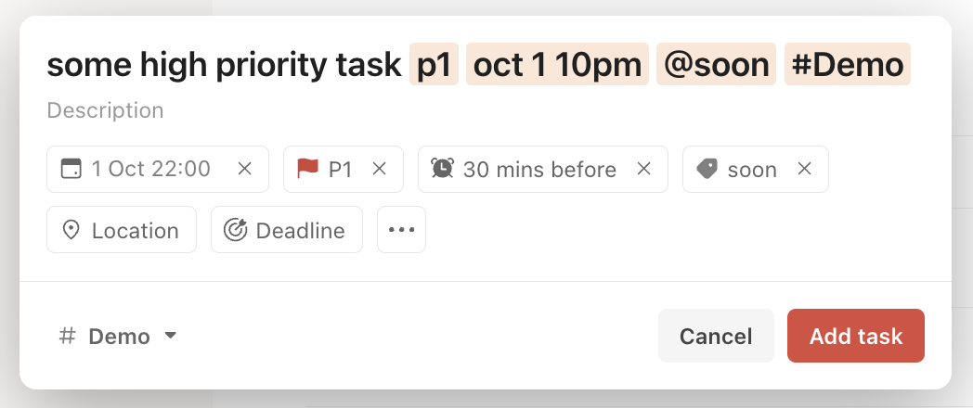Click the label tag icon beside soon
The image size is (973, 408).
click(x=707, y=169)
